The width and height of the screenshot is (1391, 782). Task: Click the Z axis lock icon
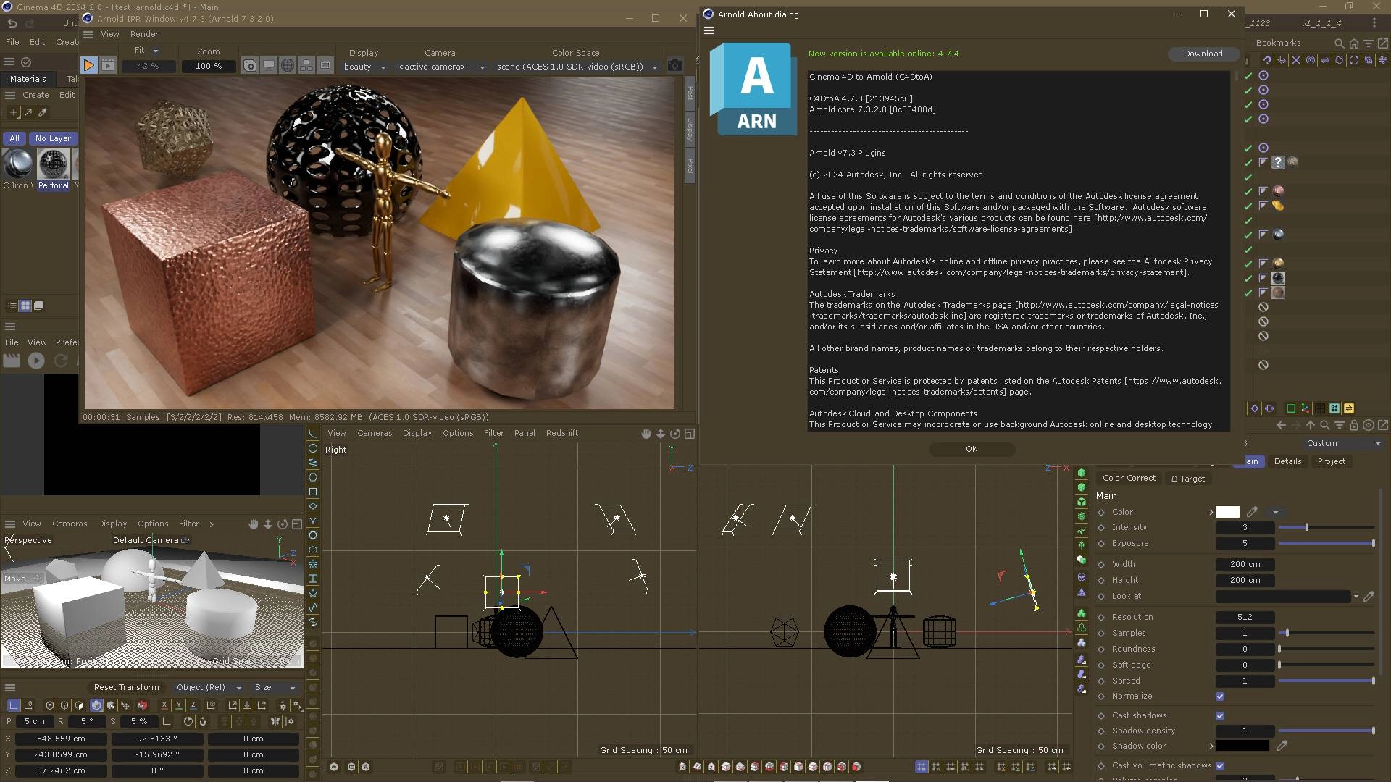click(193, 705)
